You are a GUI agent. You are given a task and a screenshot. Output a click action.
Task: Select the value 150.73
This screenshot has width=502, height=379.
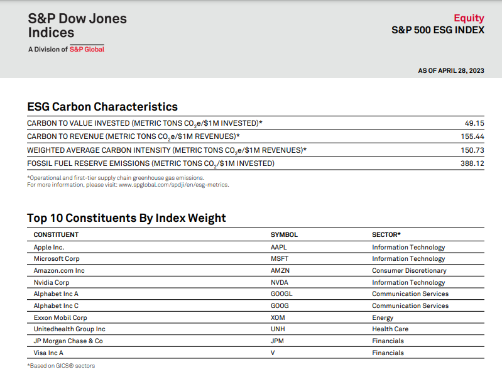[x=472, y=150]
